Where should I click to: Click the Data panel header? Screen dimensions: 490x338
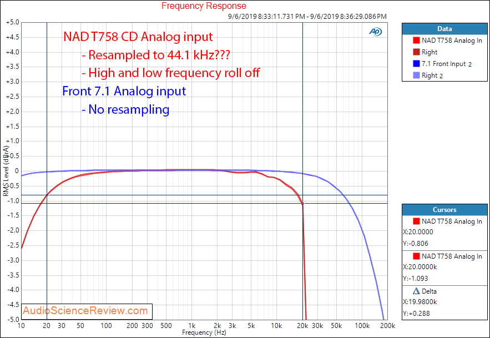444,29
